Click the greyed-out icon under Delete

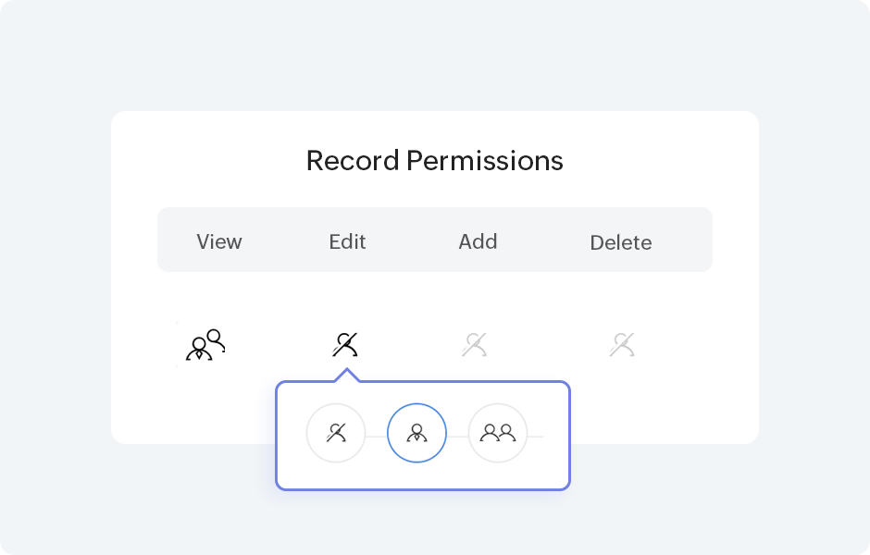pos(621,345)
